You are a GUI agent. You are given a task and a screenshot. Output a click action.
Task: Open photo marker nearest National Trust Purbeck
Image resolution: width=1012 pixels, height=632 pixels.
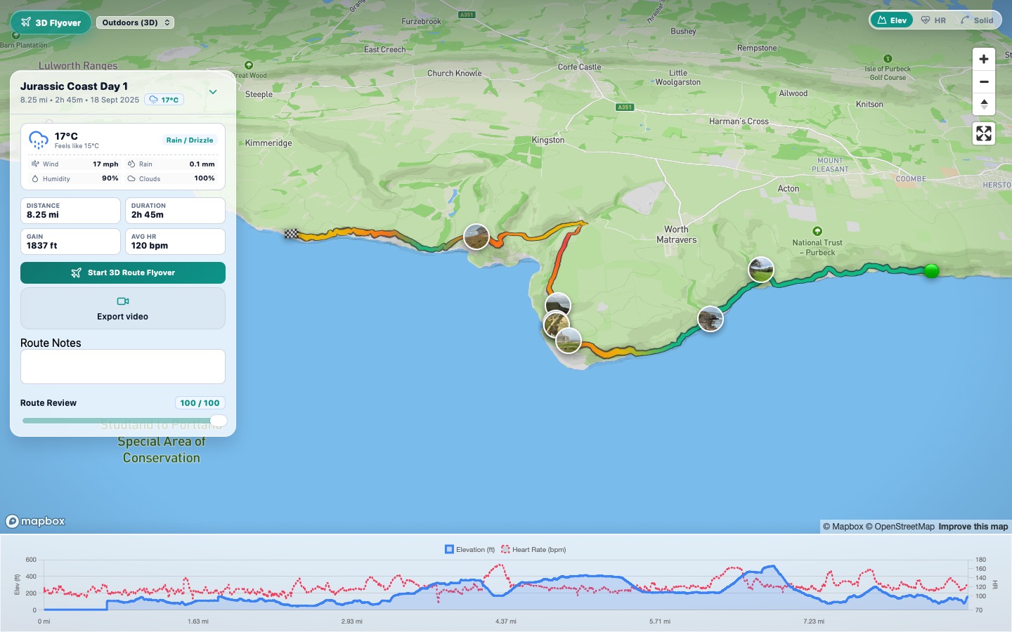[761, 270]
